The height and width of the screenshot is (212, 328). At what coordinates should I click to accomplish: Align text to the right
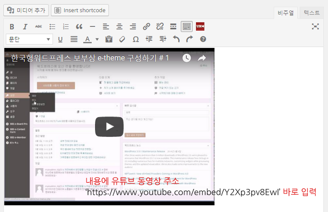point(133,26)
